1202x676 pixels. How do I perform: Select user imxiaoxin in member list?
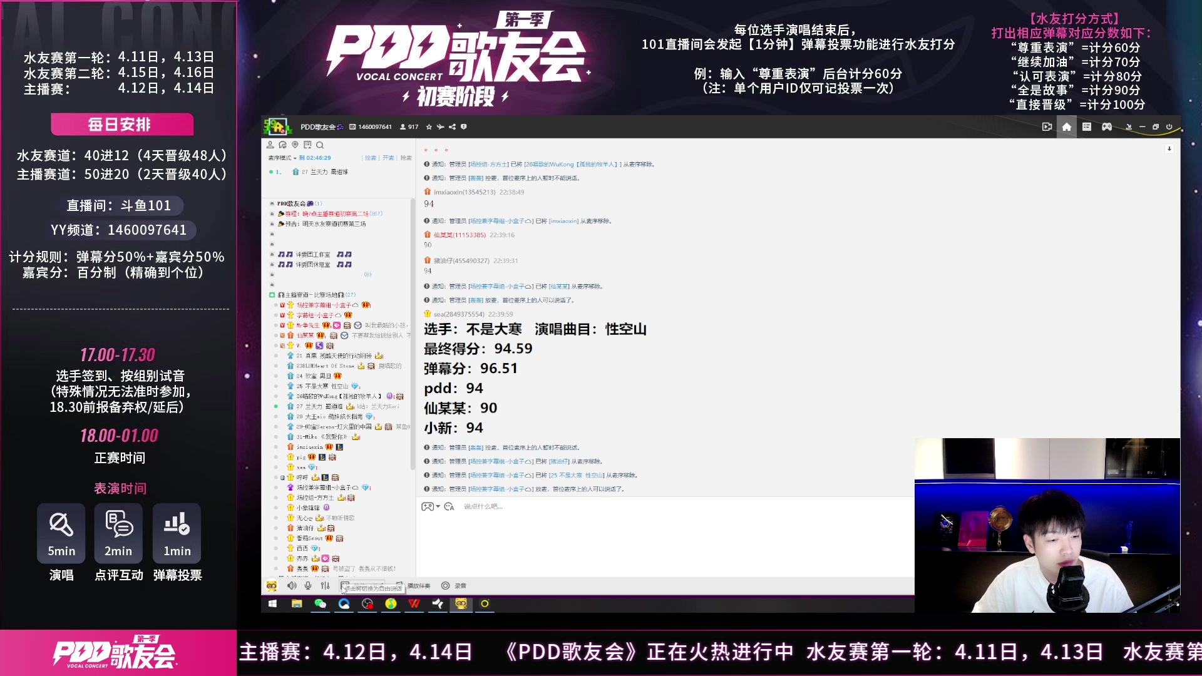pyautogui.click(x=310, y=447)
